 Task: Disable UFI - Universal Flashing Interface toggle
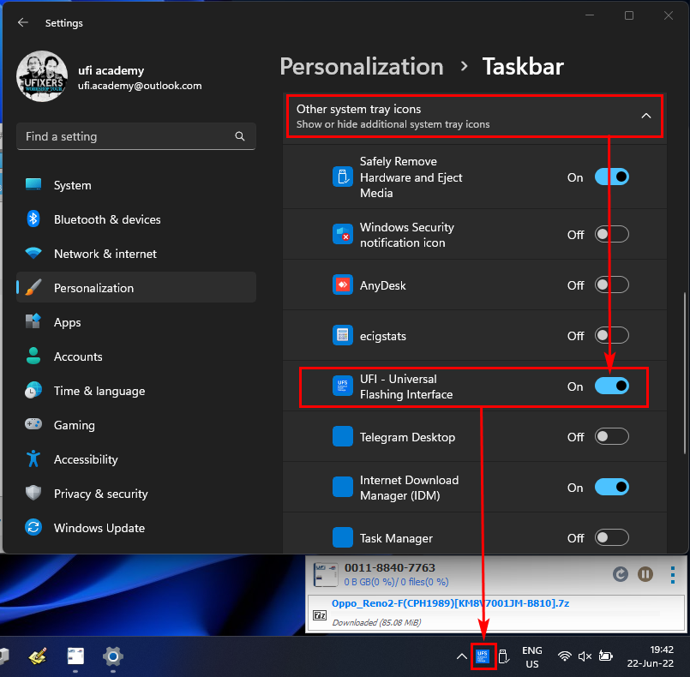pos(612,386)
